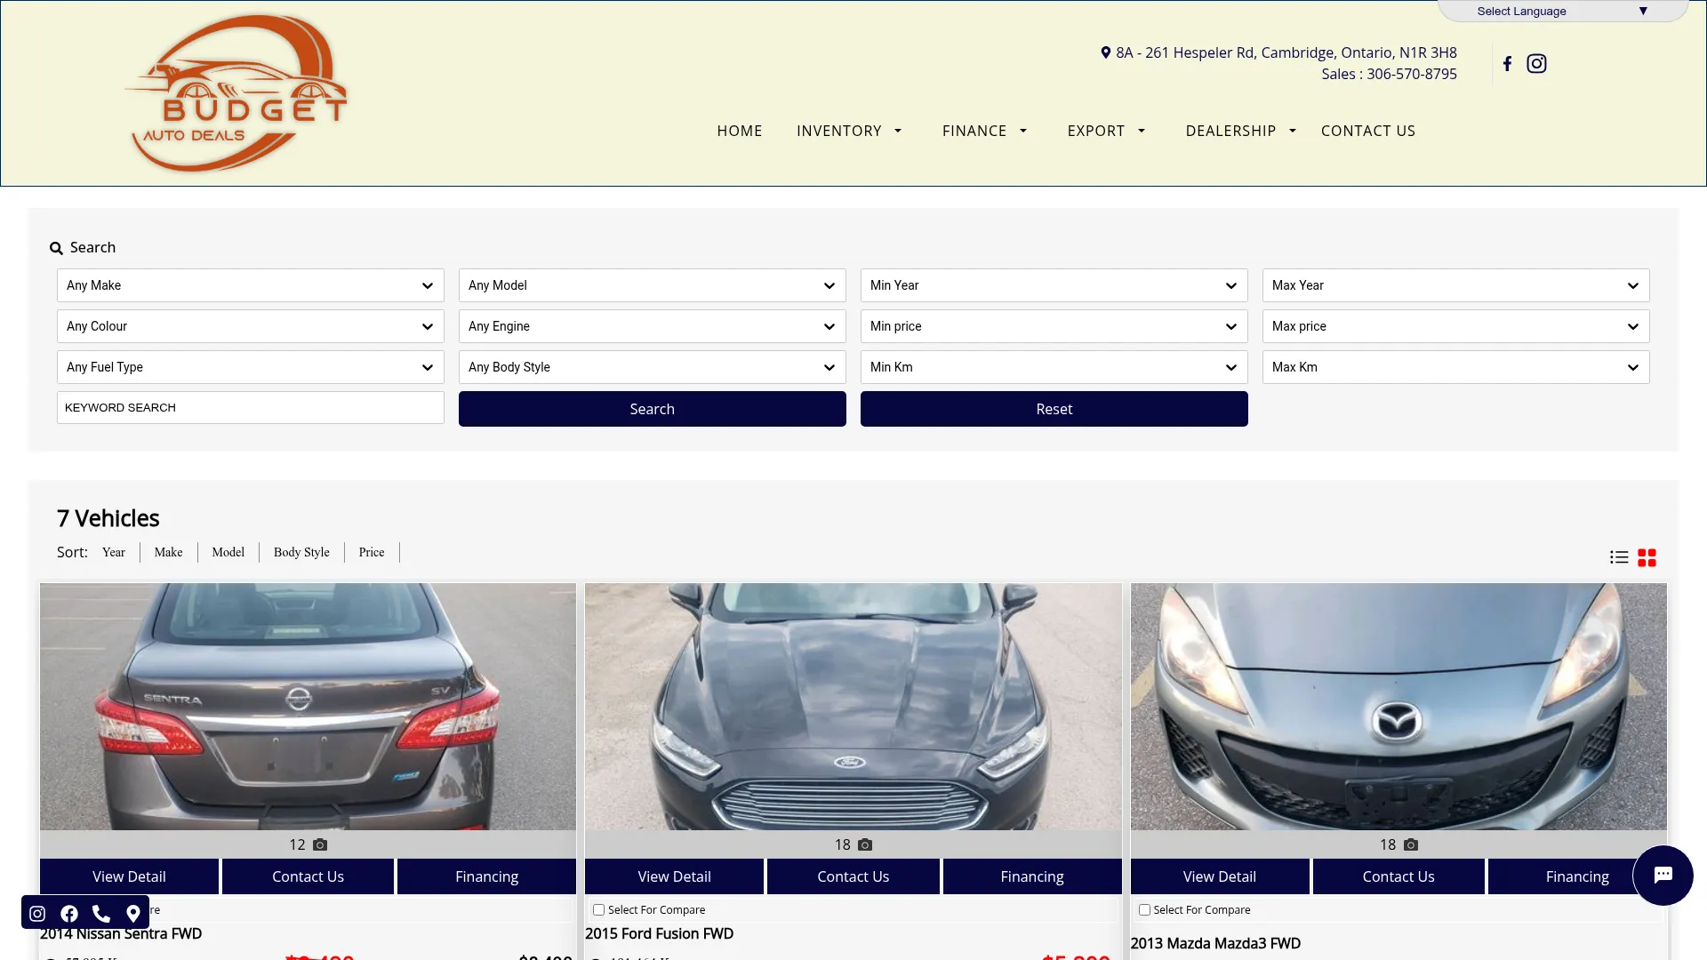1707x960 pixels.
Task: Open the Ford Fusion photo
Action: coord(853,707)
